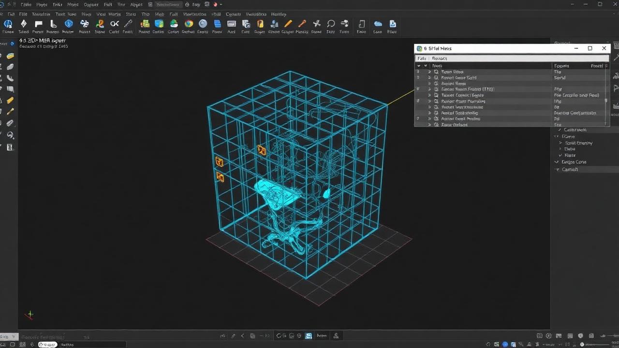Select the yellow eraser tool in left sidebar
Screen dimensions: 619x348
[x=10, y=56]
